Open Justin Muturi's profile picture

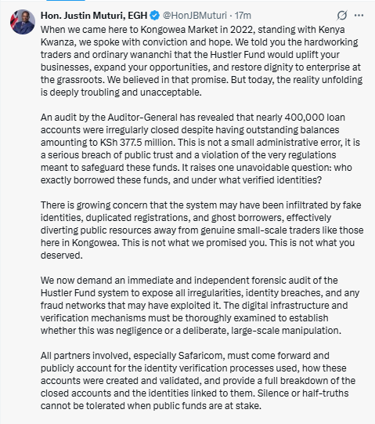pyautogui.click(x=23, y=22)
